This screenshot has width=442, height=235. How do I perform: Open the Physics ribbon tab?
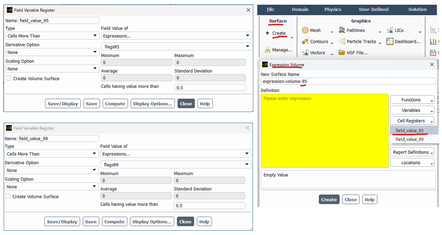tap(333, 9)
